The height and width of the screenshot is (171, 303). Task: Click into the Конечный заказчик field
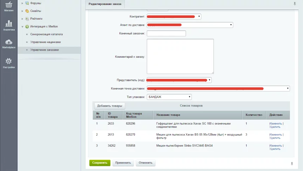coord(166,33)
